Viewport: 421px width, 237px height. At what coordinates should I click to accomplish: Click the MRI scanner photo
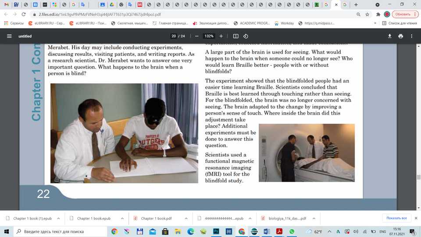point(307,153)
